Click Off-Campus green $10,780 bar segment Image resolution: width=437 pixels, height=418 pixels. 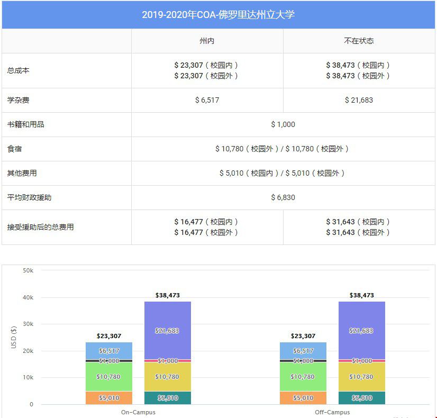coord(303,377)
